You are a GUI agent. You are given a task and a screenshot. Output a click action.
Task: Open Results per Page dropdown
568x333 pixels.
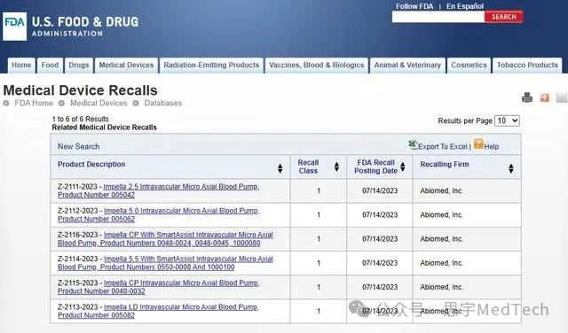(x=507, y=120)
